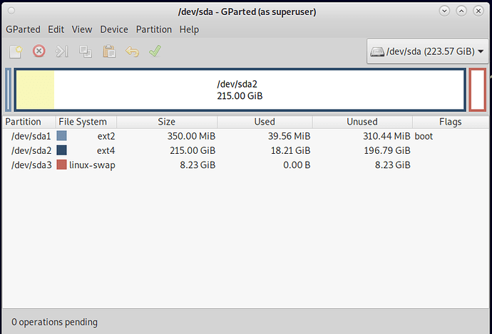Click the Copy partition toolbar icon
The width and height of the screenshot is (492, 334).
86,51
